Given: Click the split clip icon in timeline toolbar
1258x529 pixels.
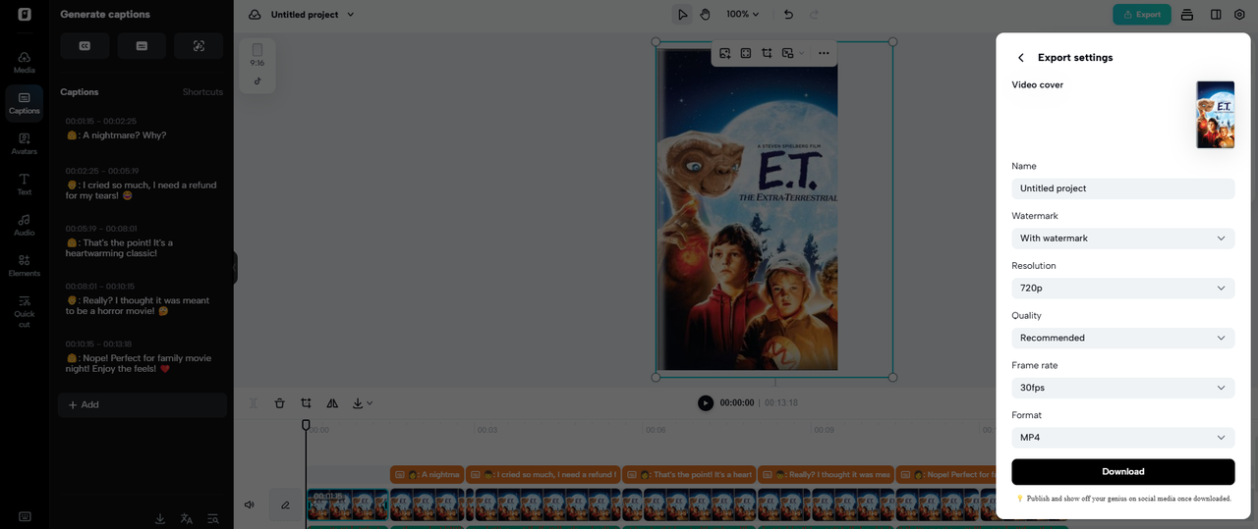Looking at the screenshot, I should click(254, 403).
